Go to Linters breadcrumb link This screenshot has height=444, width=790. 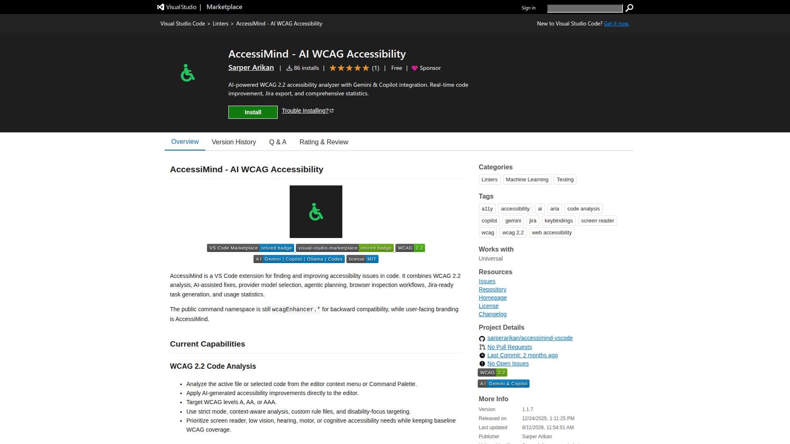221,24
